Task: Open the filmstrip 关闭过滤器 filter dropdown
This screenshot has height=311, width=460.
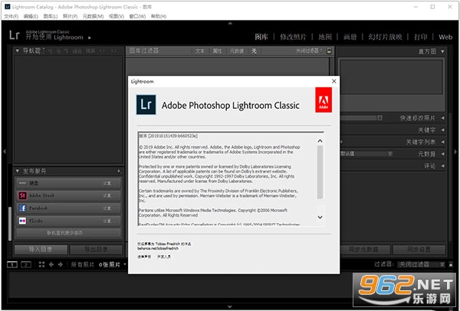Action: tap(421, 265)
